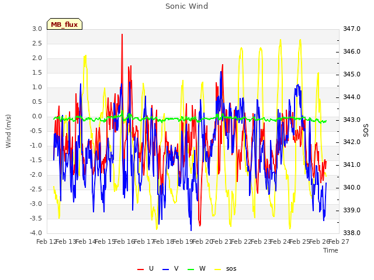Click the 'sos' legend label
The image size is (374, 280).
231,269
